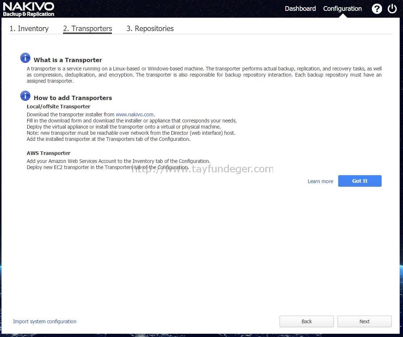Open the help question mark icon
403x337 pixels.
tap(377, 9)
